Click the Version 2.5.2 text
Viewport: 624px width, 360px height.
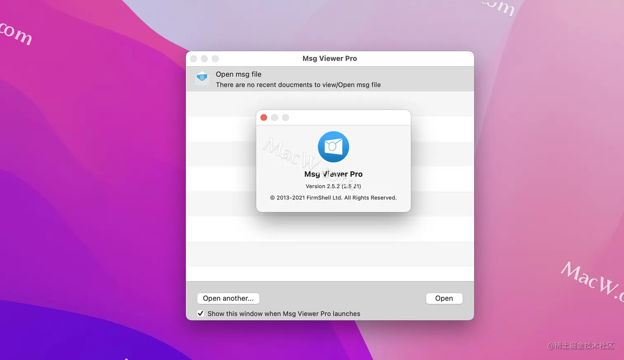(333, 186)
